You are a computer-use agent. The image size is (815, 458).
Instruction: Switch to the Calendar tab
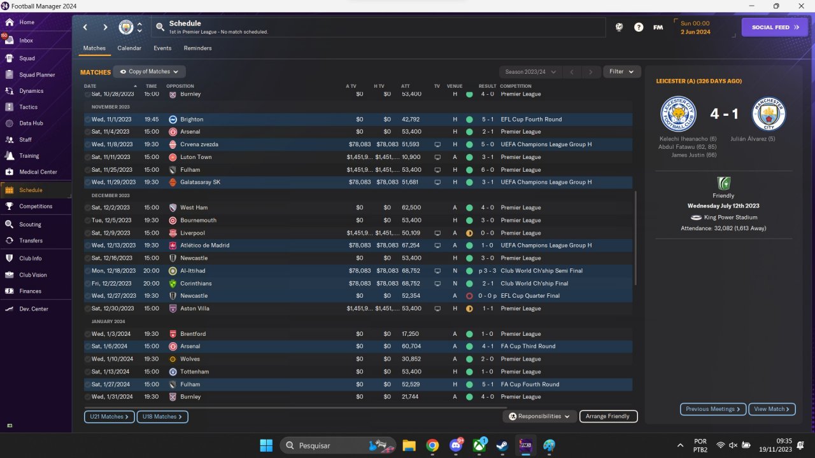[129, 48]
